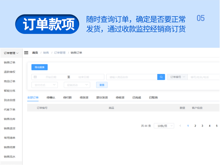Click the blue search magnifier button
This screenshot has width=220, height=165.
161,77
